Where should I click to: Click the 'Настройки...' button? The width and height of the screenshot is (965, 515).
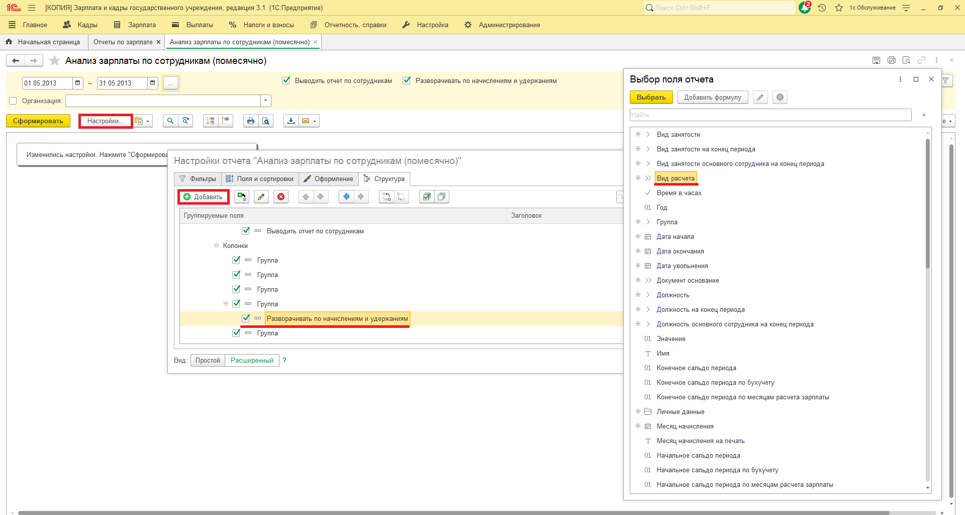[106, 121]
